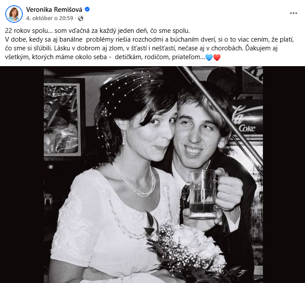
Task: Click the bride's pearl necklace in photo
Action: pyautogui.click(x=135, y=180)
